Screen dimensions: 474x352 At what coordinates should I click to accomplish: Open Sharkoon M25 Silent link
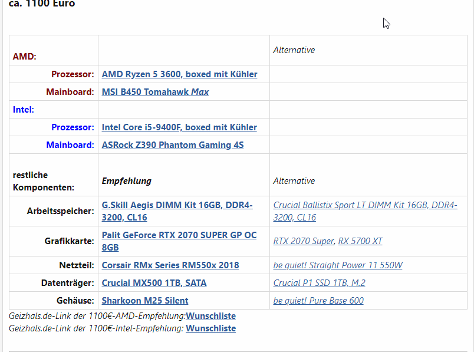click(x=145, y=301)
